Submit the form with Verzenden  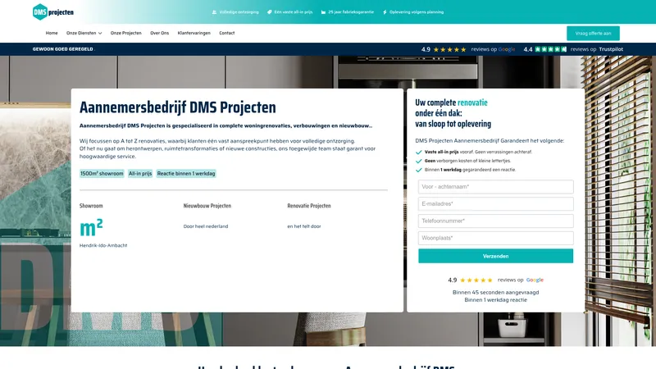pos(495,256)
